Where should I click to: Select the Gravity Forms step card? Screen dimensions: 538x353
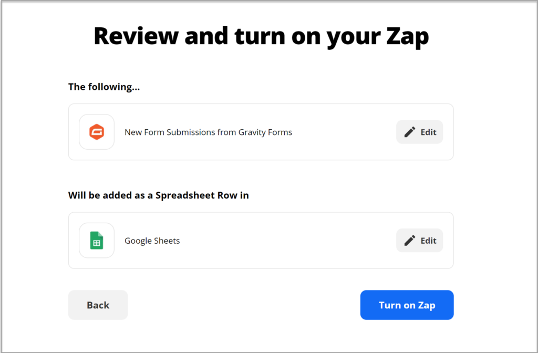[261, 132]
